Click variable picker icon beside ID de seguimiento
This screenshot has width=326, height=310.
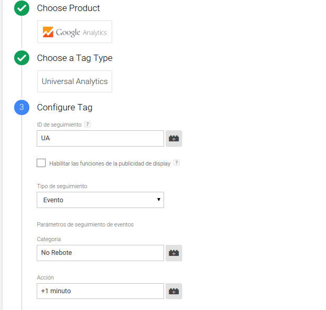point(174,138)
